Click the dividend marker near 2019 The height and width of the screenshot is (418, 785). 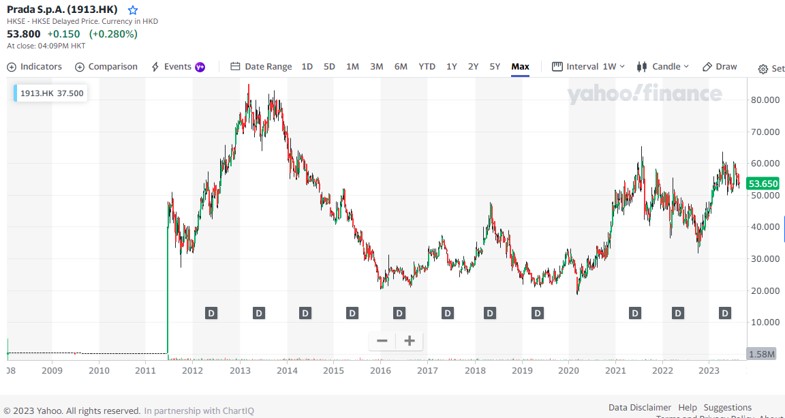tap(537, 313)
